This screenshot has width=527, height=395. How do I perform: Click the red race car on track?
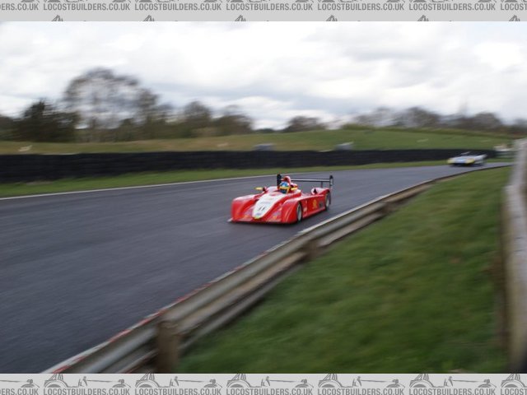tap(280, 202)
